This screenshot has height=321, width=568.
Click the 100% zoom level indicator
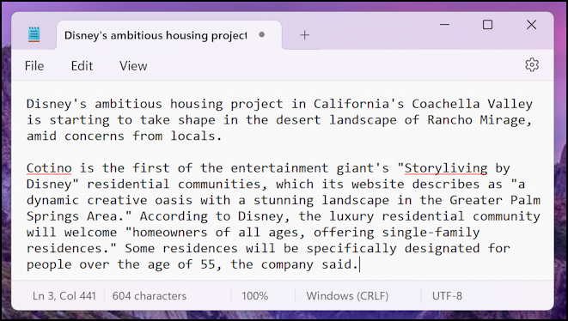pyautogui.click(x=255, y=296)
